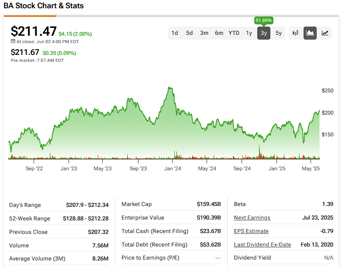Open the Last Dividend Ex-Date link
342x267 pixels.
pos(263,245)
